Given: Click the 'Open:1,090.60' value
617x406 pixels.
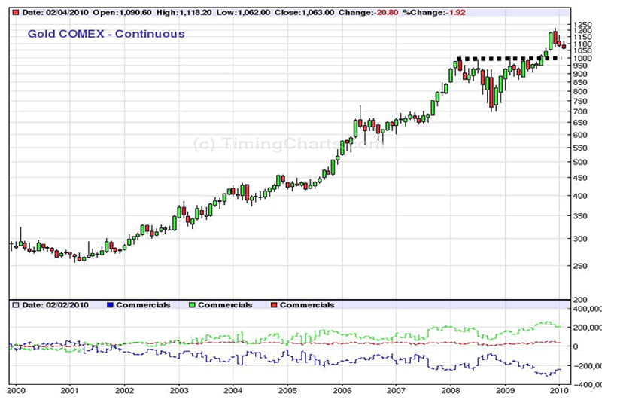Looking at the screenshot, I should click(122, 12).
